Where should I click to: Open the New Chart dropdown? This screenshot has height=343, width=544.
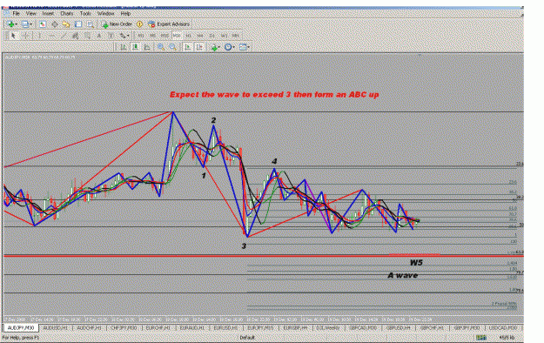11,24
